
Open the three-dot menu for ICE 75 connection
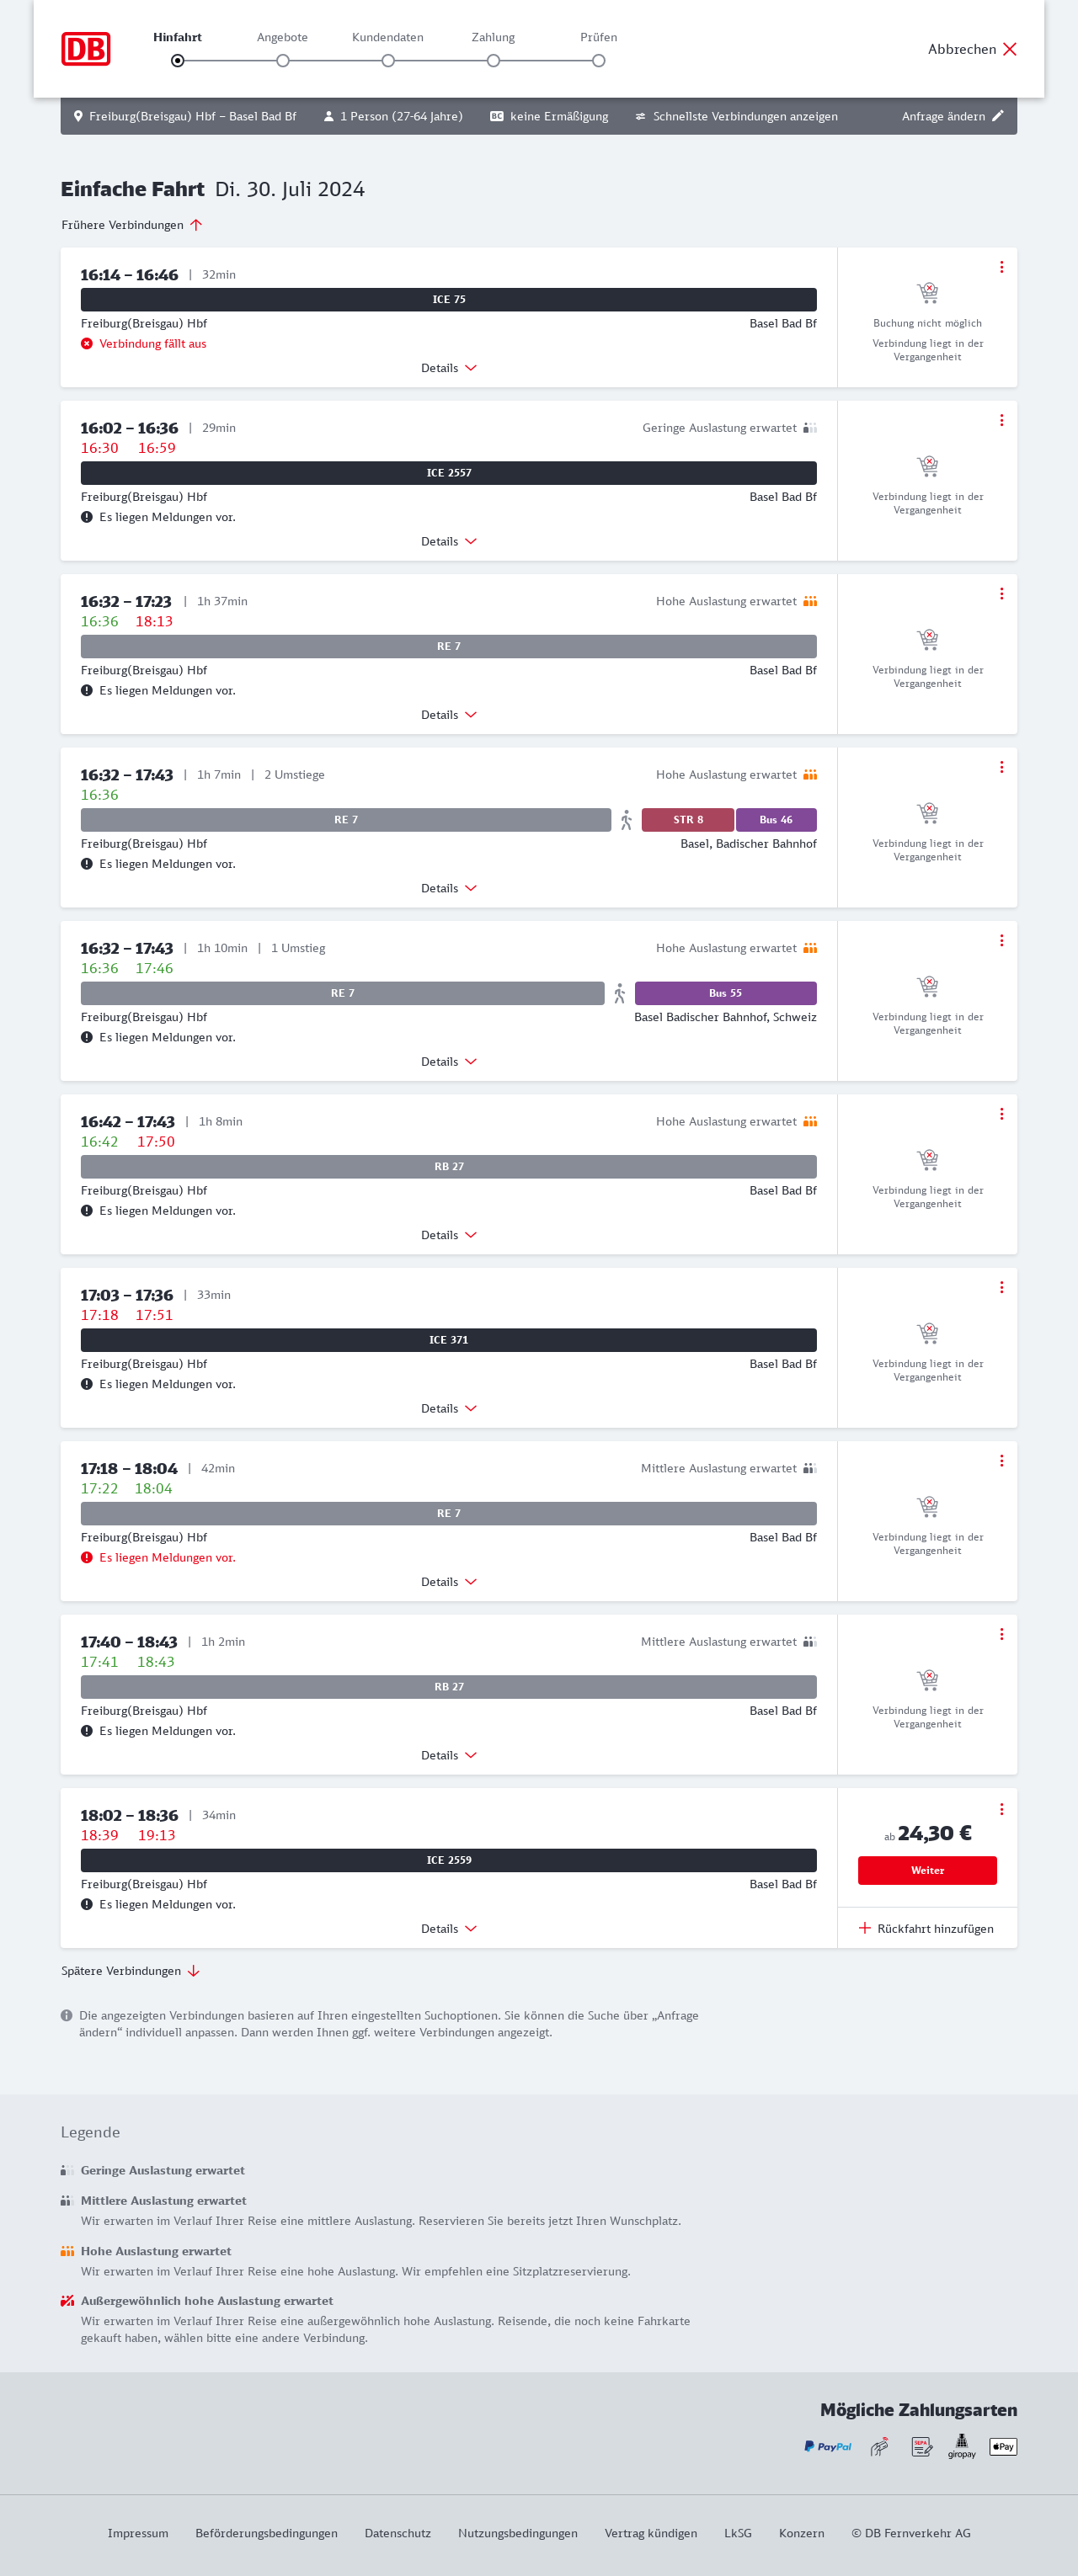coord(1001,267)
